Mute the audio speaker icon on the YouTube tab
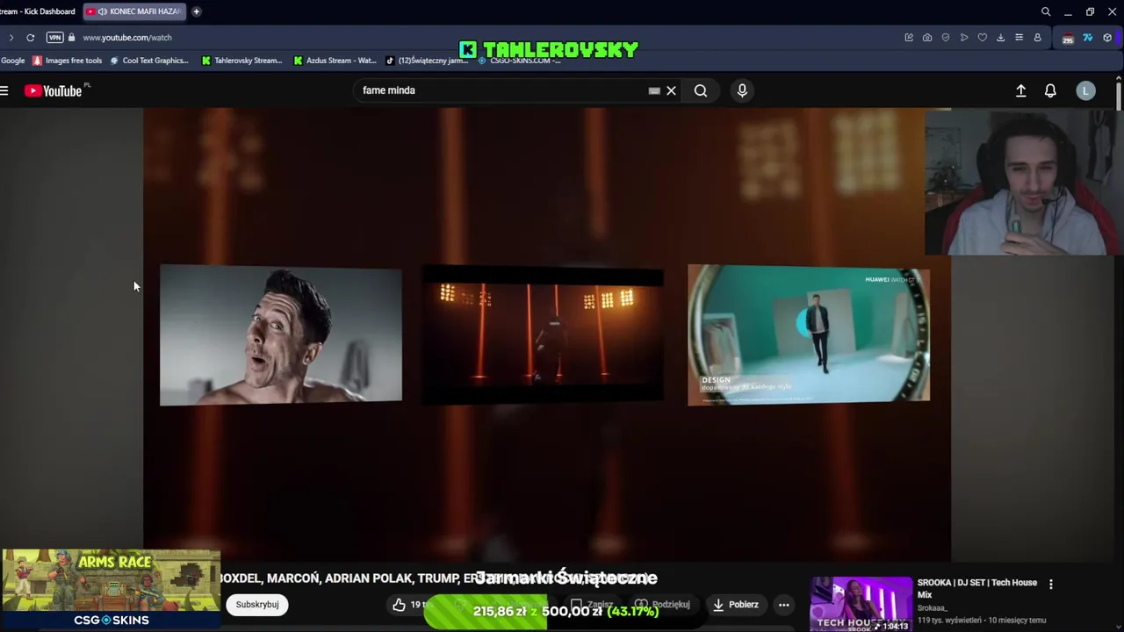Viewport: 1124px width, 632px height. coord(103,11)
